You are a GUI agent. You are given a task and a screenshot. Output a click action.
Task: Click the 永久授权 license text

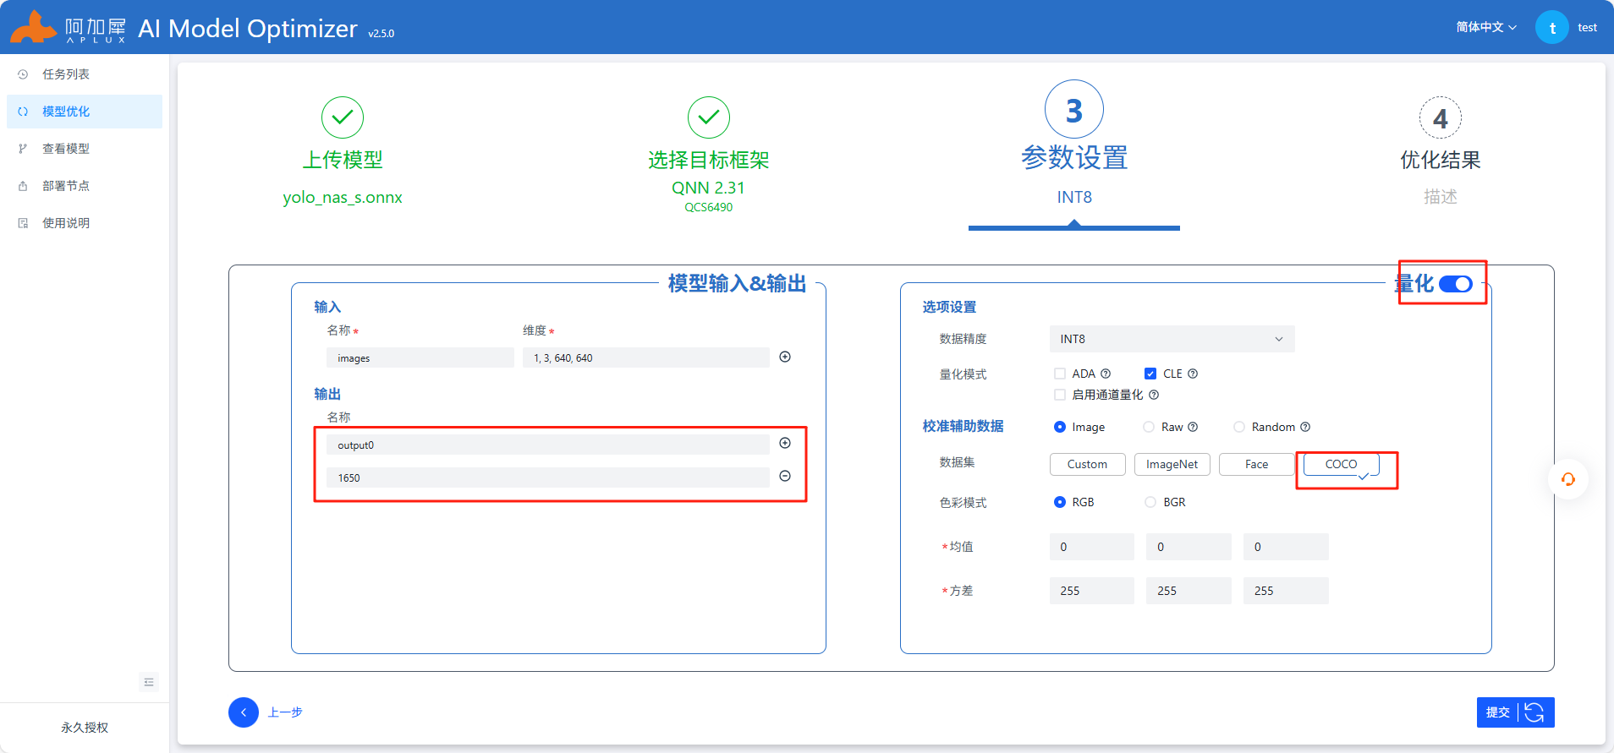coord(85,728)
